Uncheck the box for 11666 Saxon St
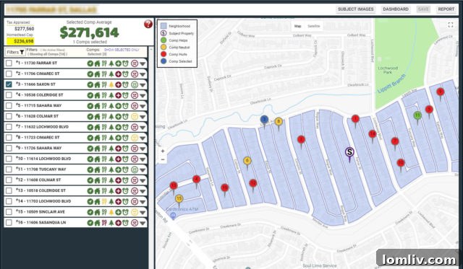Viewport: 463px width, 269px height. 9,84
